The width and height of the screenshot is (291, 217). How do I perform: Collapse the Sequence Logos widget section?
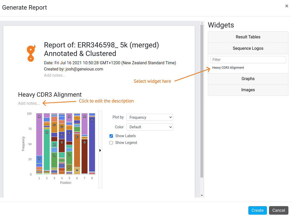point(248,48)
